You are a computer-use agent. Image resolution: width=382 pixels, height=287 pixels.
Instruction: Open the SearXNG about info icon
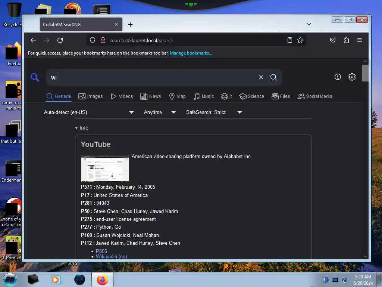click(x=338, y=77)
